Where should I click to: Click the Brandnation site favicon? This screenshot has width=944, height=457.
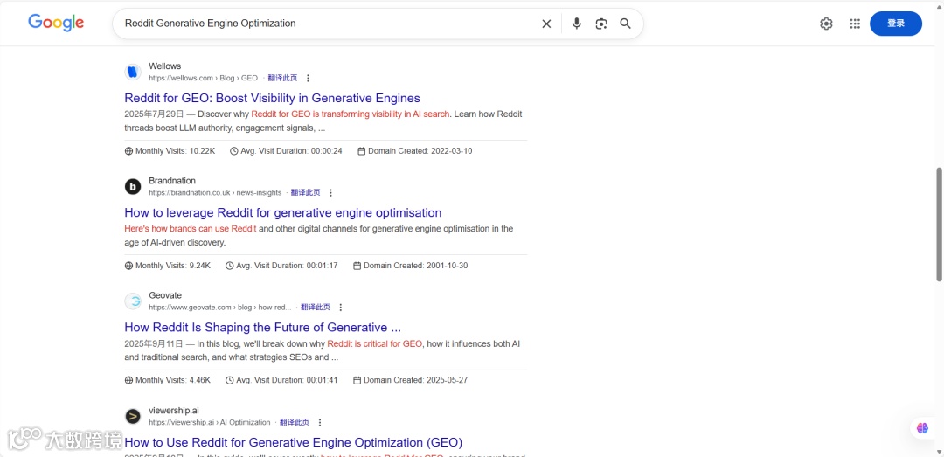coord(133,187)
